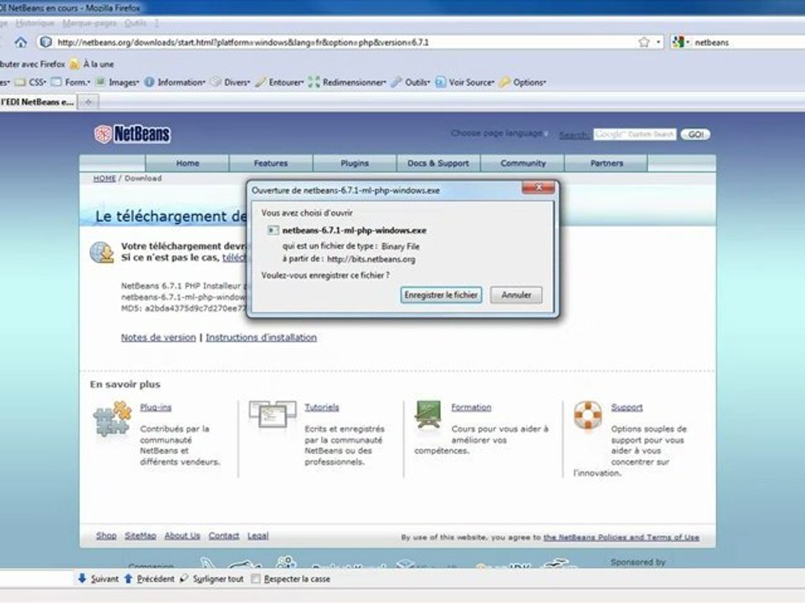Open Choose page language selector
The image size is (805, 603).
(x=497, y=133)
